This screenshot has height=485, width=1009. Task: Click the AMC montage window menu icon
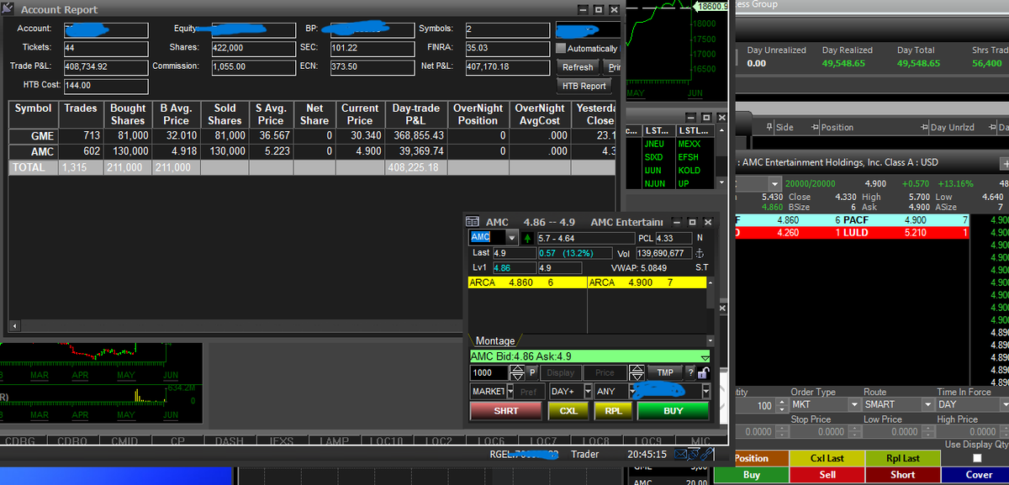point(473,222)
